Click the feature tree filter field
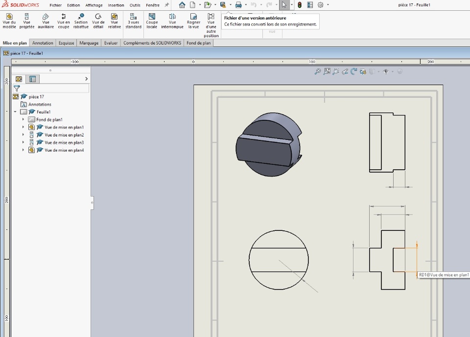 tap(54, 89)
